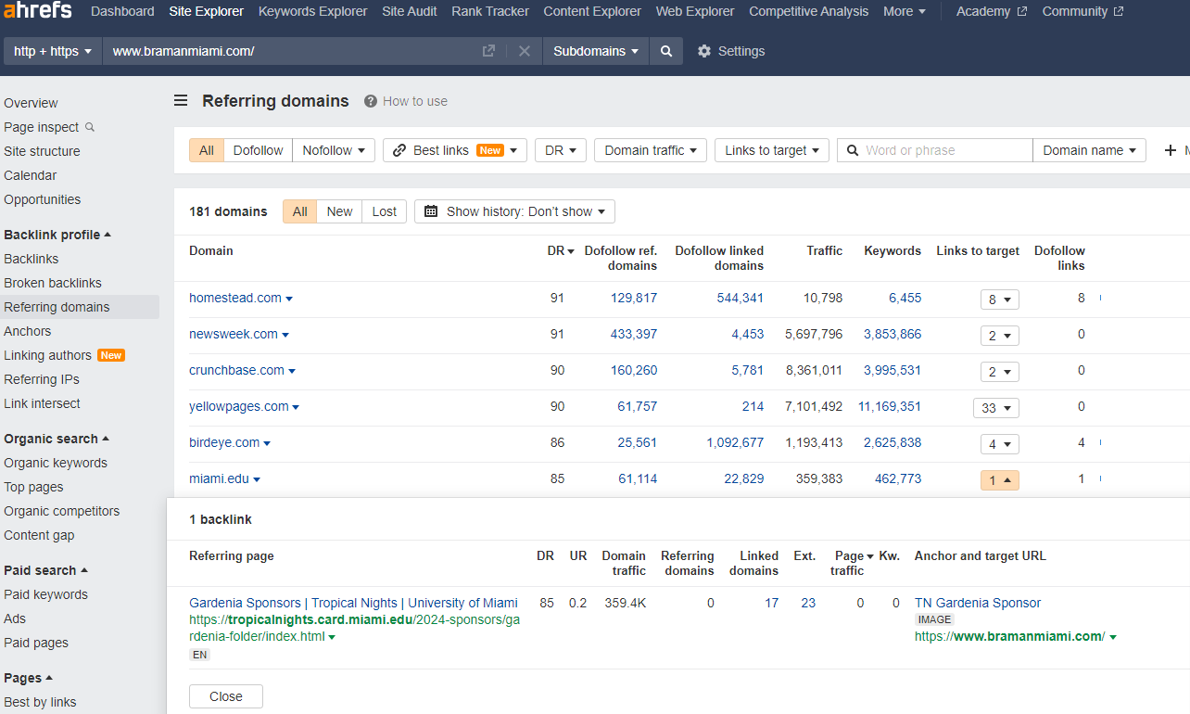Open Site Audit
The width and height of the screenshot is (1190, 714).
[x=409, y=11]
